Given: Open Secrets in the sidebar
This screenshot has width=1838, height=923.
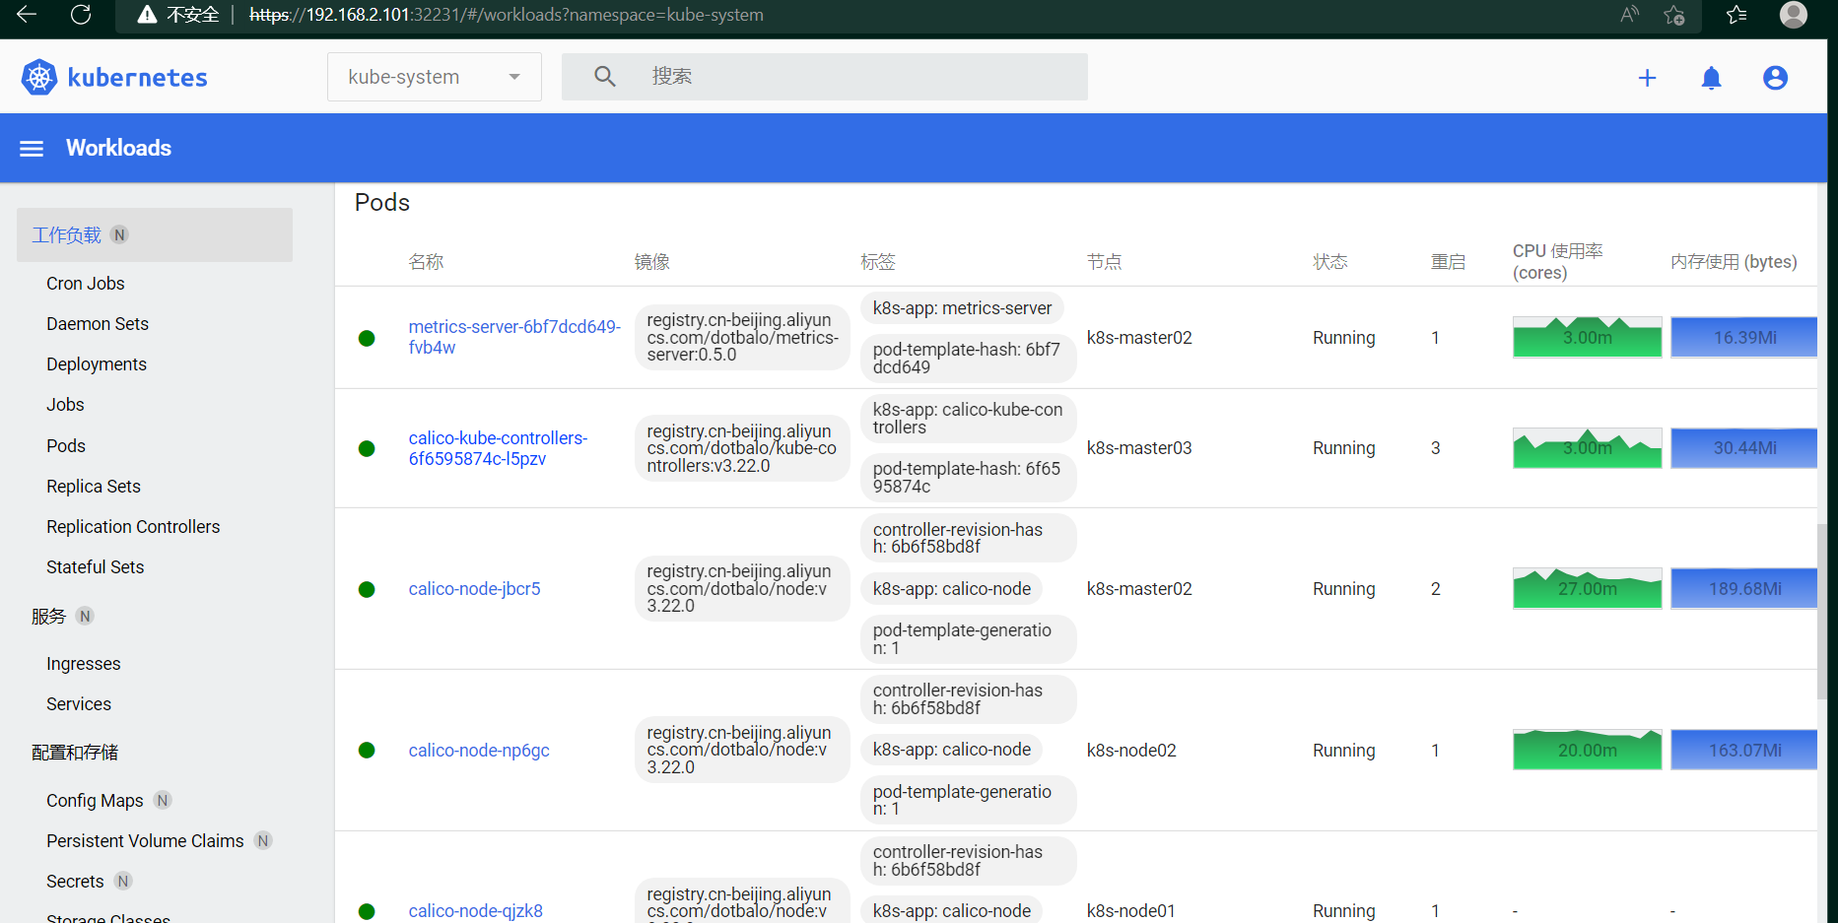Looking at the screenshot, I should [75, 882].
